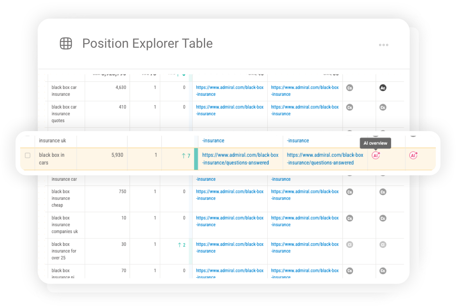Tick the checkbox for 'black box in cars'

pyautogui.click(x=27, y=155)
